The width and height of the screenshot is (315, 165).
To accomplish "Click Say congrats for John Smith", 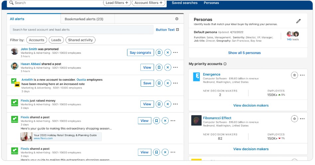I will point(140,52).
